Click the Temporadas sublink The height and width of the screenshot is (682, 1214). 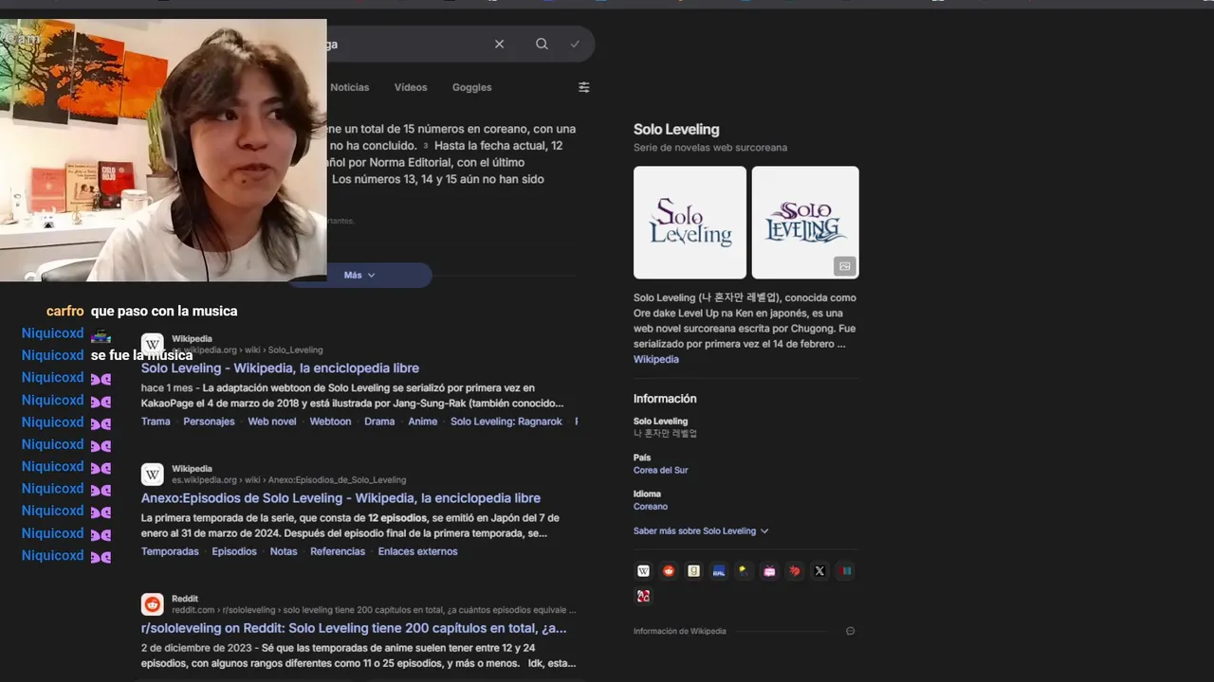click(x=170, y=551)
